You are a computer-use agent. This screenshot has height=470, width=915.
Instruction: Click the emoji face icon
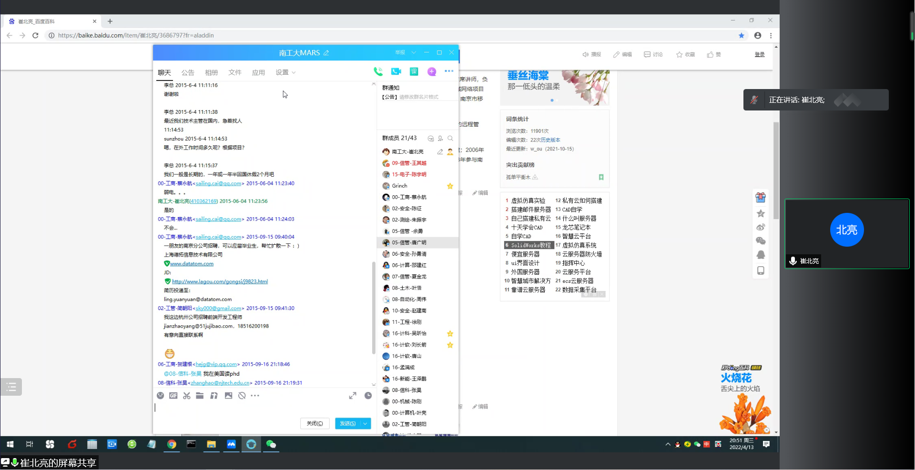(x=161, y=396)
